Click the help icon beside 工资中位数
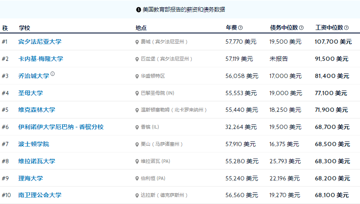Screen dimensions: 360x204 pos(346,28)
